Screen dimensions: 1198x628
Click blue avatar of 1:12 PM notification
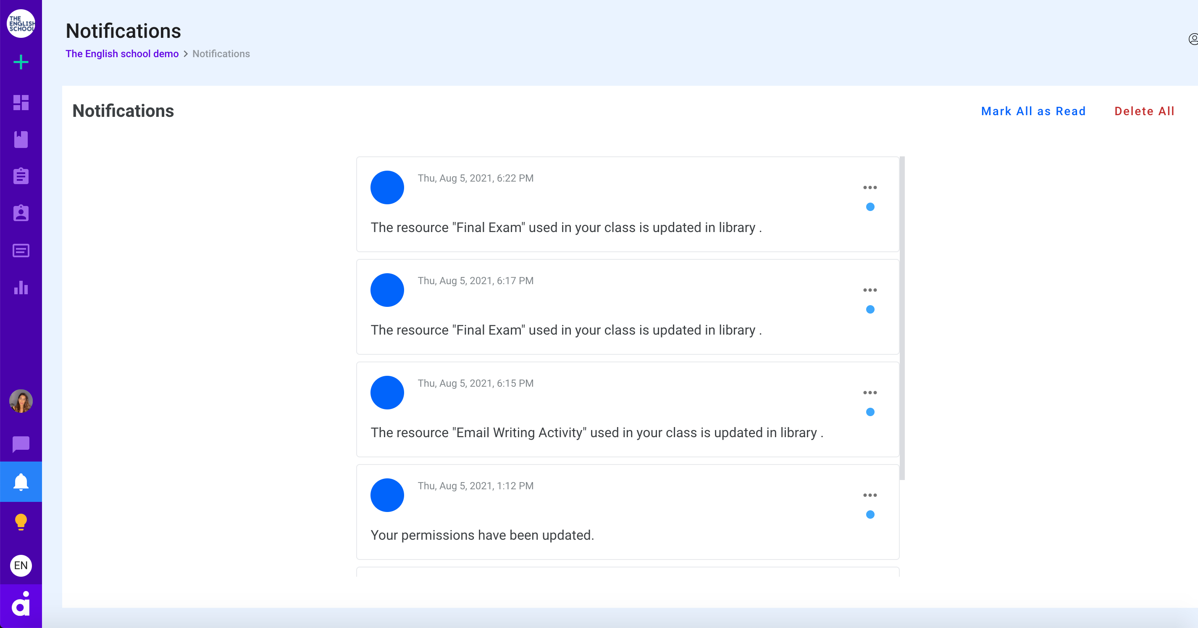click(x=387, y=495)
